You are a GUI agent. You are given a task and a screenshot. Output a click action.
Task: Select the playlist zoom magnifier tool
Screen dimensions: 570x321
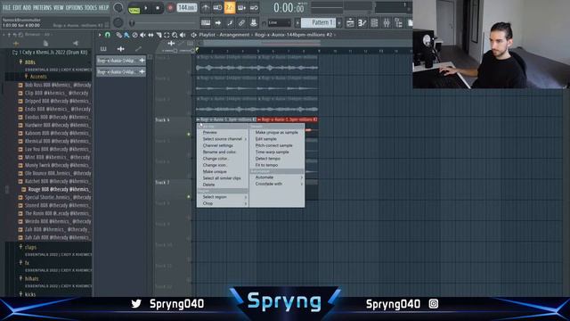click(175, 35)
